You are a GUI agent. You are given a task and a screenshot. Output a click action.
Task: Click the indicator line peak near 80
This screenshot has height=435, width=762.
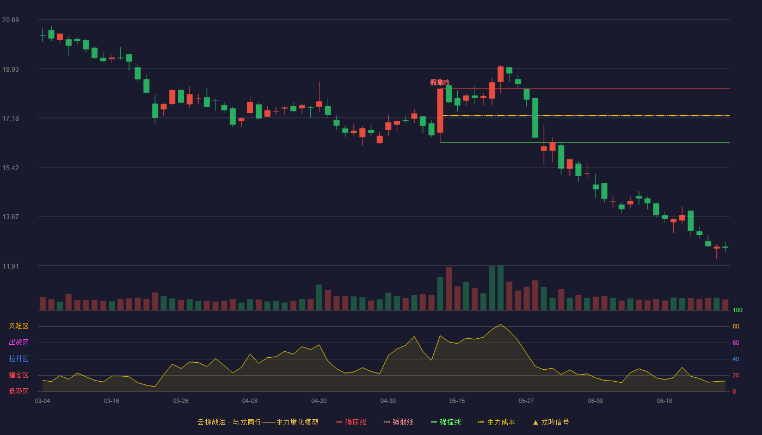click(500, 325)
